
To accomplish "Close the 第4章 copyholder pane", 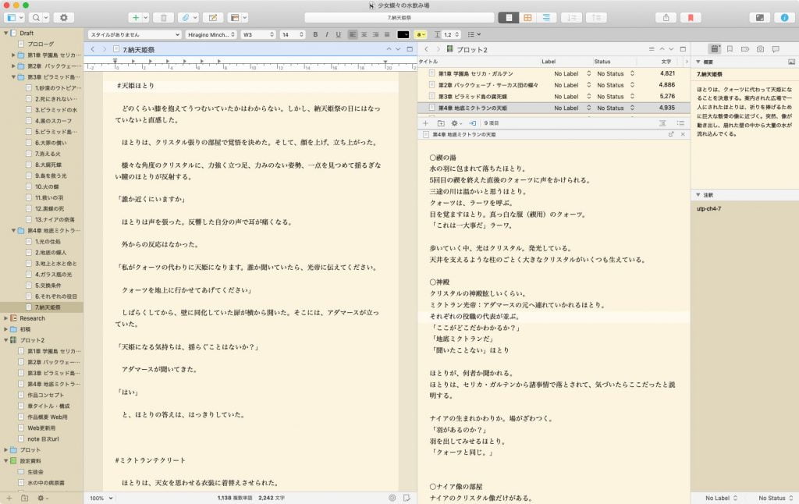I will click(x=683, y=134).
